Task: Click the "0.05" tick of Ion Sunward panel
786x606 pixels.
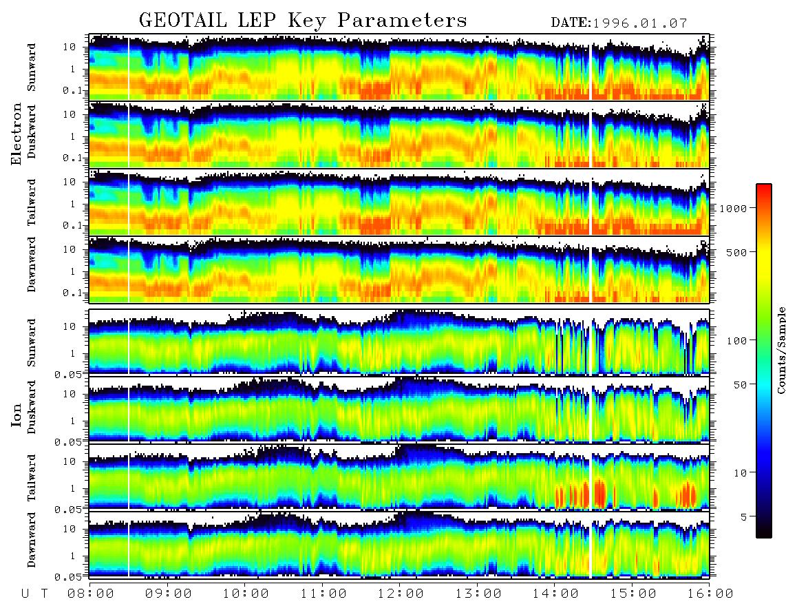Action: pyautogui.click(x=70, y=374)
